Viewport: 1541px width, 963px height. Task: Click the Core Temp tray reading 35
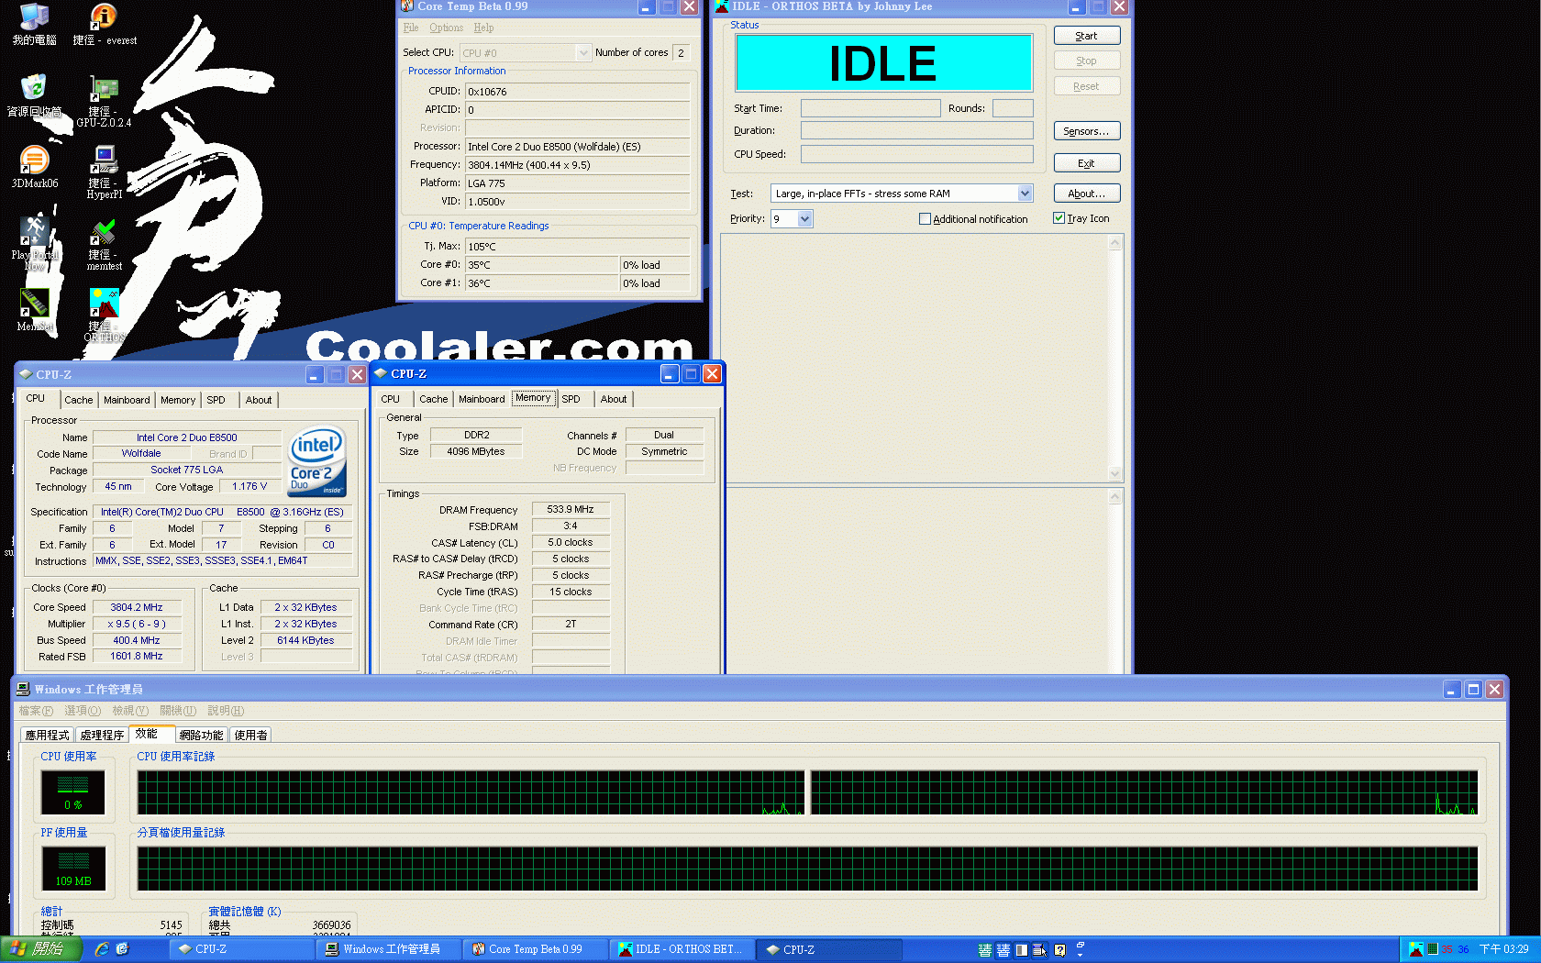pos(1447,949)
